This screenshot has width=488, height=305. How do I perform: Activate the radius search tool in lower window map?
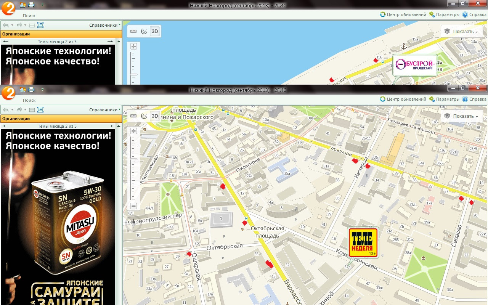(x=144, y=116)
